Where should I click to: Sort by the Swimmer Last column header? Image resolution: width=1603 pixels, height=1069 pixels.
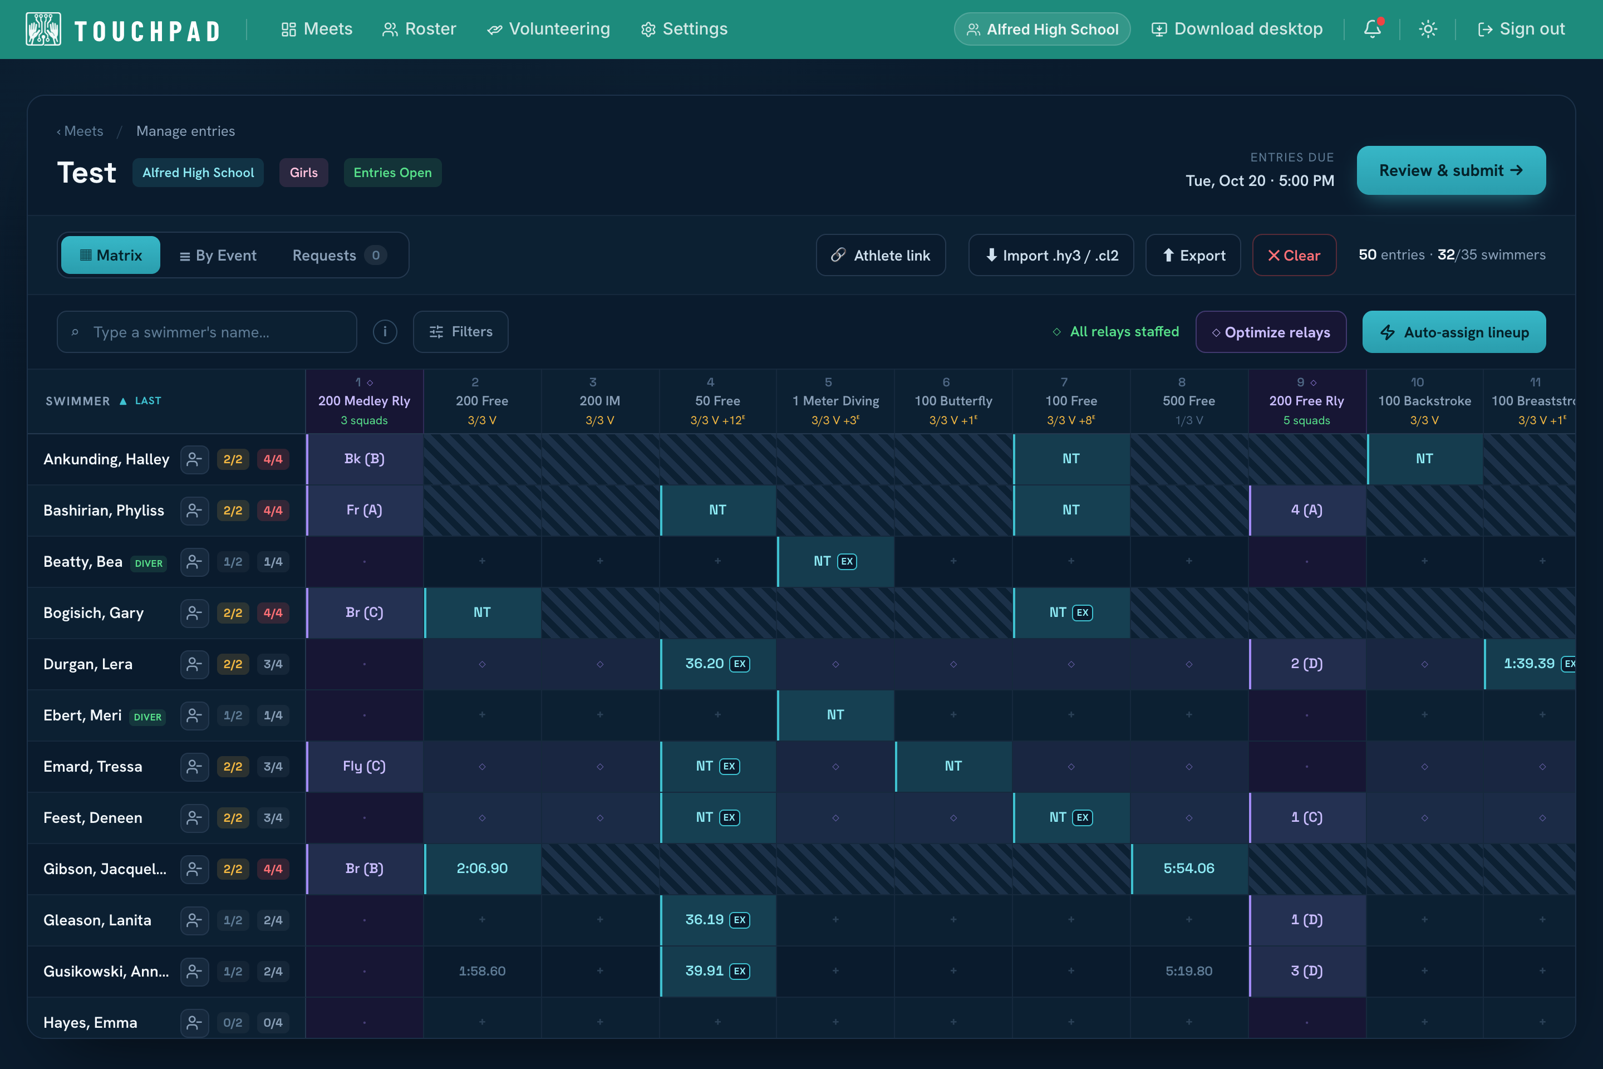click(x=104, y=401)
